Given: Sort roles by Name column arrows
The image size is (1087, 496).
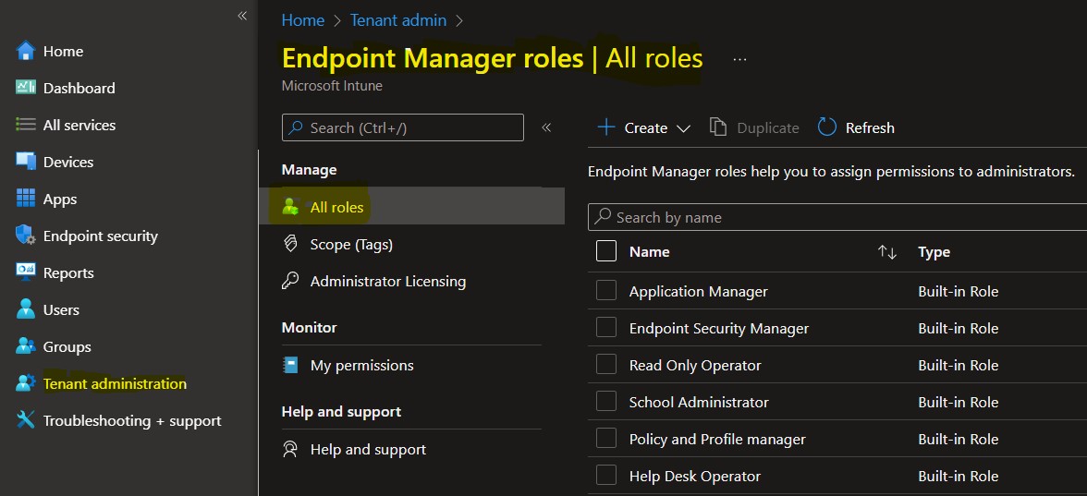Looking at the screenshot, I should [x=887, y=252].
